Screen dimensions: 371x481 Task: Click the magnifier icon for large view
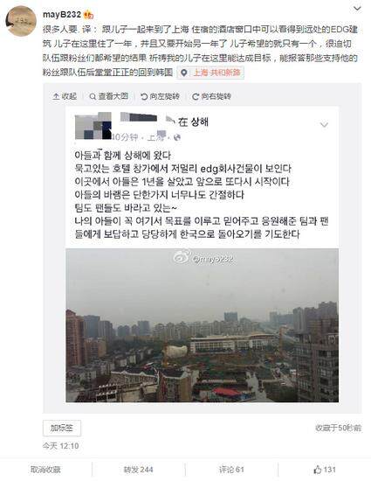[93, 96]
